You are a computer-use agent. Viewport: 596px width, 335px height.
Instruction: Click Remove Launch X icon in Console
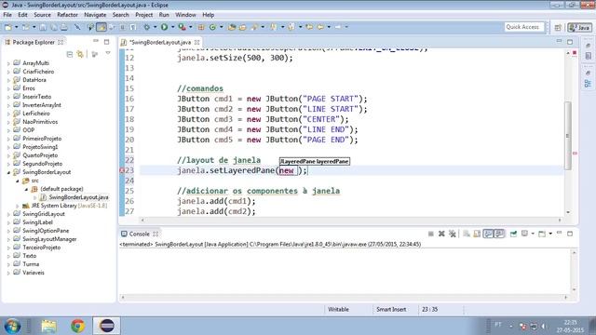coord(441,234)
